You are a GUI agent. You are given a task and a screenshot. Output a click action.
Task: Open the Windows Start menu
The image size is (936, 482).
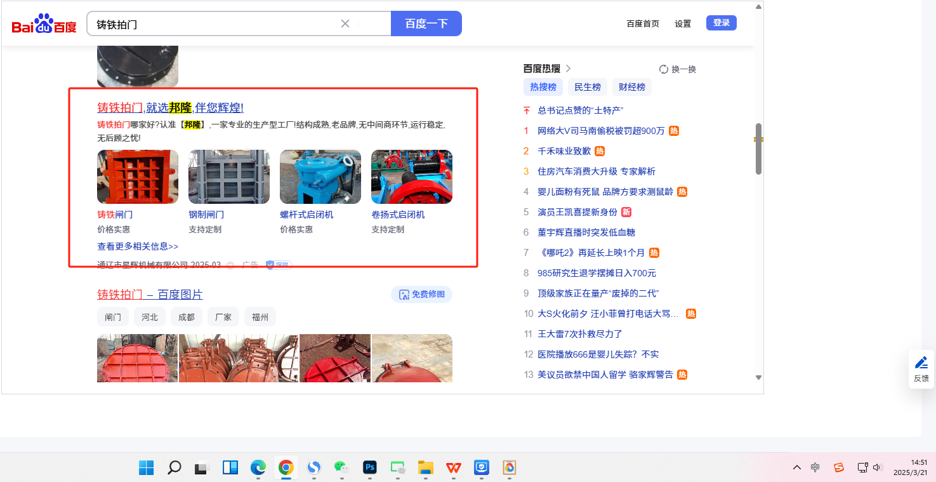click(147, 468)
